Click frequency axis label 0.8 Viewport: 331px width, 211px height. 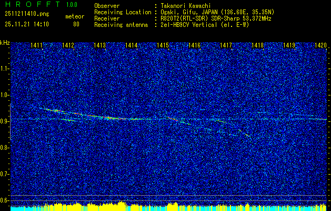(x=5, y=148)
